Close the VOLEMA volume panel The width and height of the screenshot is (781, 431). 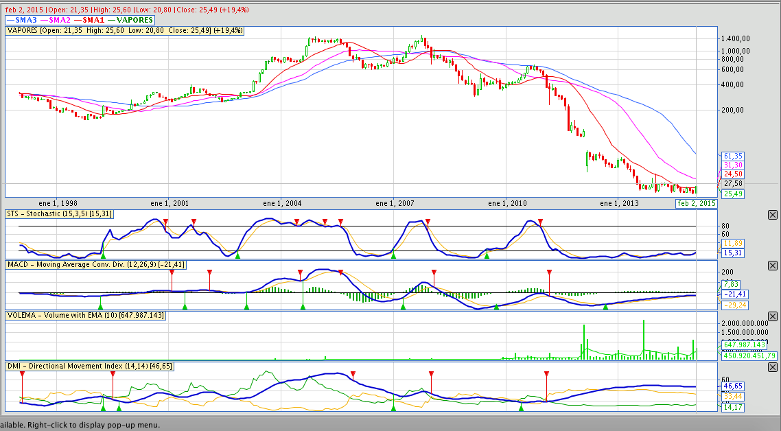pyautogui.click(x=772, y=316)
